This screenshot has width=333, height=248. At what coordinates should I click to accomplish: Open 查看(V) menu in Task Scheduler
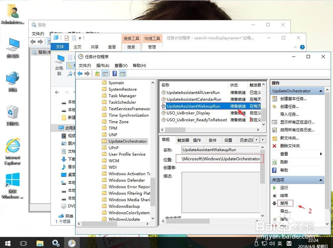(121, 65)
